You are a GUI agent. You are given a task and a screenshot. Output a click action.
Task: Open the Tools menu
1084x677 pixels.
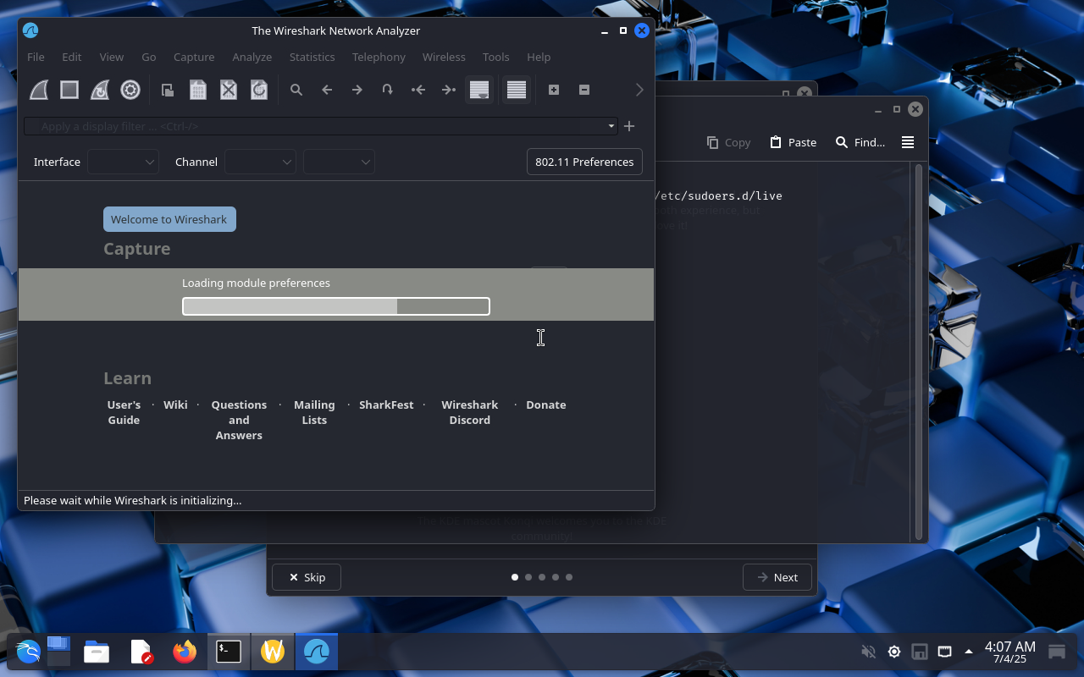pyautogui.click(x=496, y=57)
